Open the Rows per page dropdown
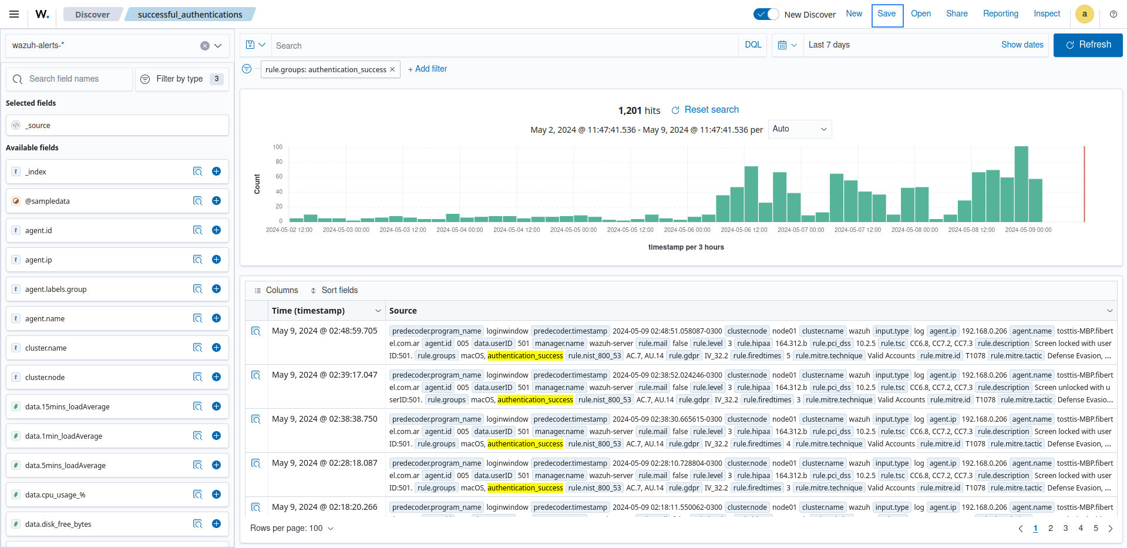 (x=292, y=528)
